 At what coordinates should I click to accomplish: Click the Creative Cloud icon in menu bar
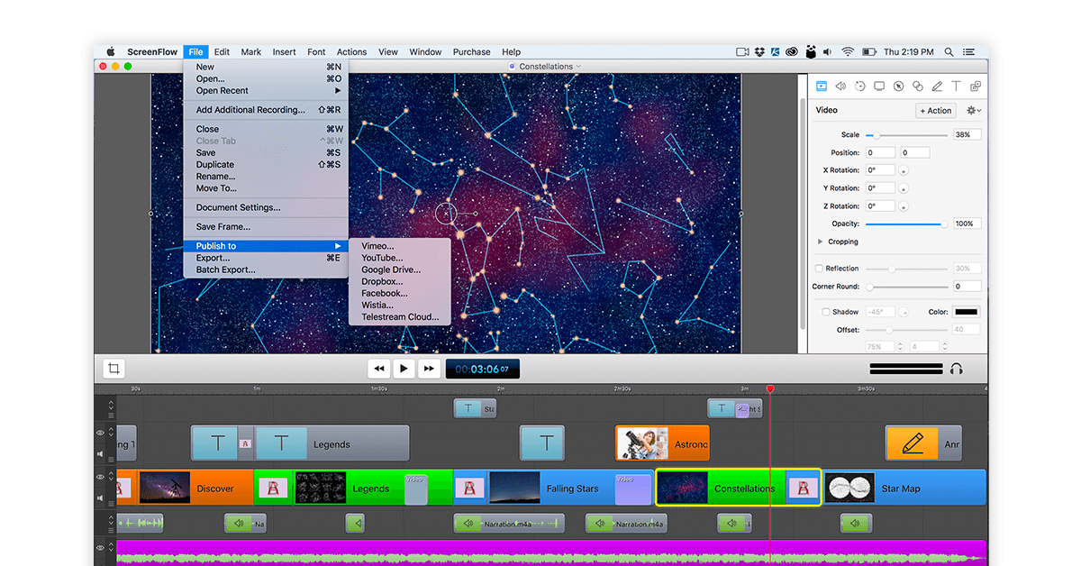pos(792,52)
